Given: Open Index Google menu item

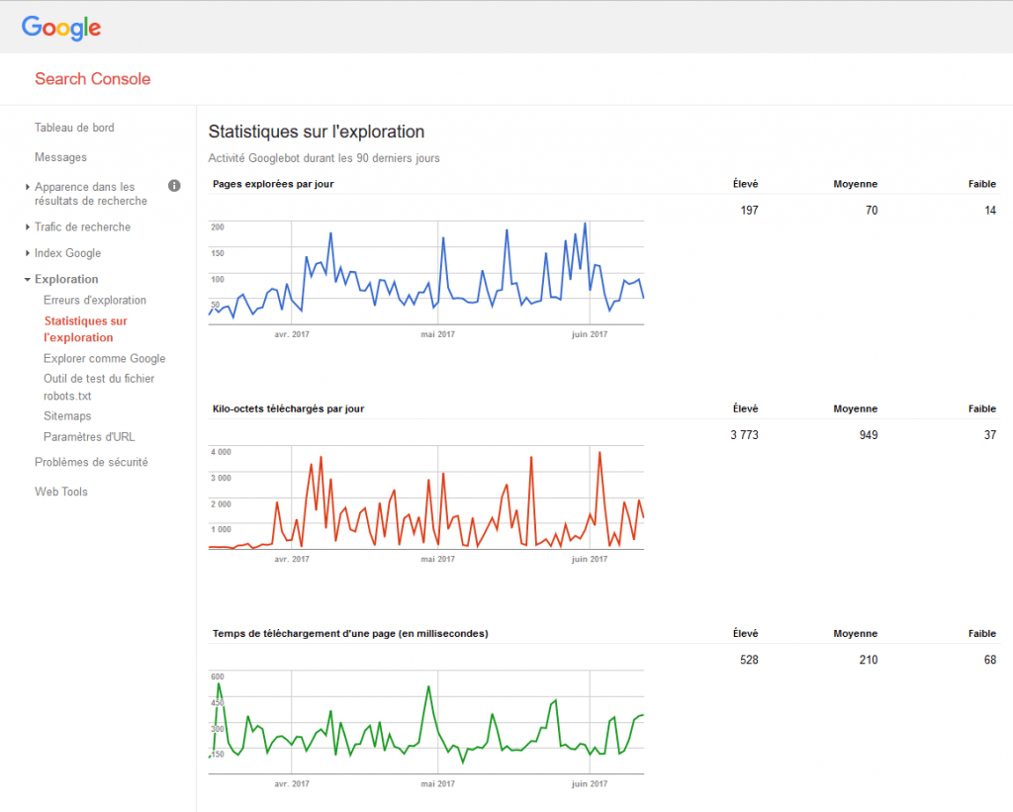Looking at the screenshot, I should (68, 253).
